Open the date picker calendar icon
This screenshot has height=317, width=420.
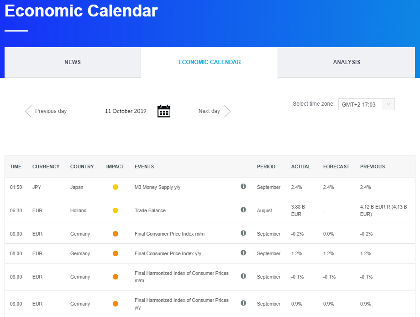coord(163,111)
